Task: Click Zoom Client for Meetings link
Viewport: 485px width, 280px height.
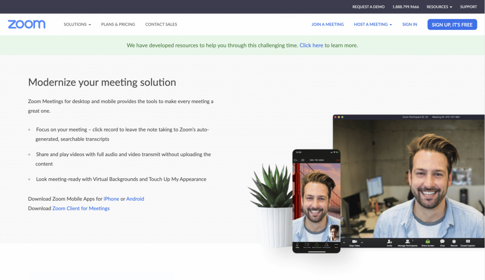Action: tap(81, 208)
